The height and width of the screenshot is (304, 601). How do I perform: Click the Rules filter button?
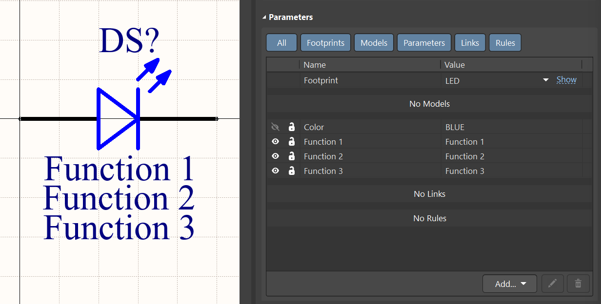click(505, 42)
